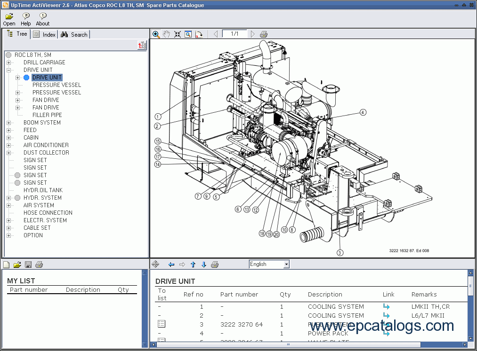Collapse the DRIVE UNIT parent node

[x=8, y=70]
